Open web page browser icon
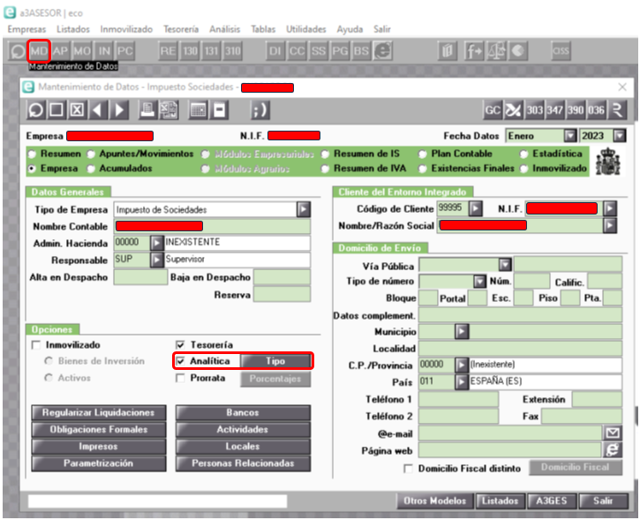 613,450
